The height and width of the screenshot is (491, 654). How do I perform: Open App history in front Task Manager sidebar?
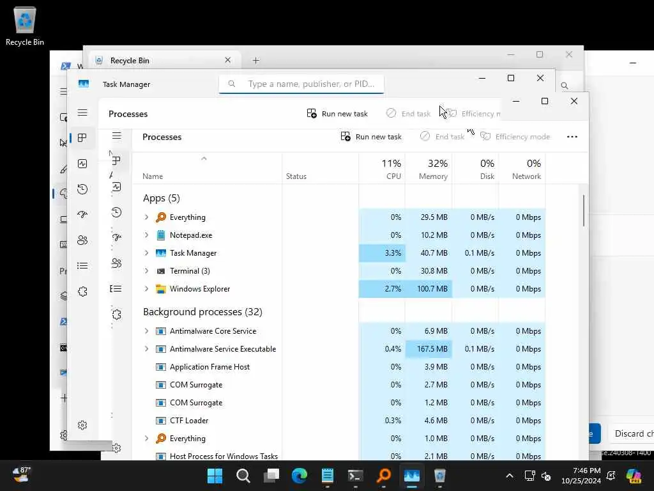click(116, 212)
